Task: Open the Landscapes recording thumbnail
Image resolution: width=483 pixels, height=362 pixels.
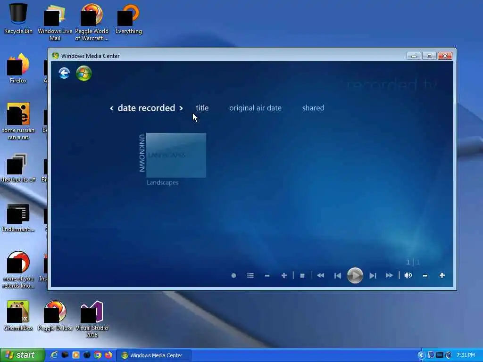Action: (x=176, y=155)
